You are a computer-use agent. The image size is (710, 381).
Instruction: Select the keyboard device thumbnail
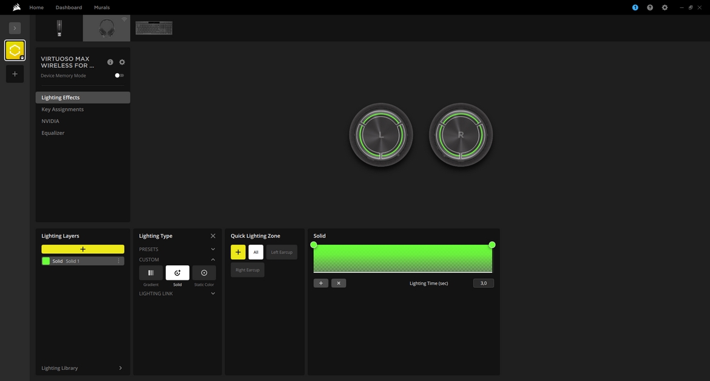pos(154,28)
